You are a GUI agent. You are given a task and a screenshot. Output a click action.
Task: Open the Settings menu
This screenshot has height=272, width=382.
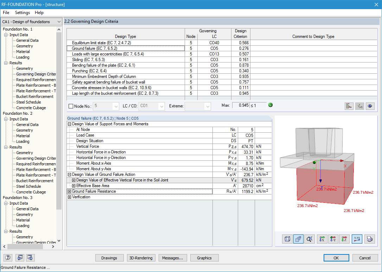[x=23, y=13]
